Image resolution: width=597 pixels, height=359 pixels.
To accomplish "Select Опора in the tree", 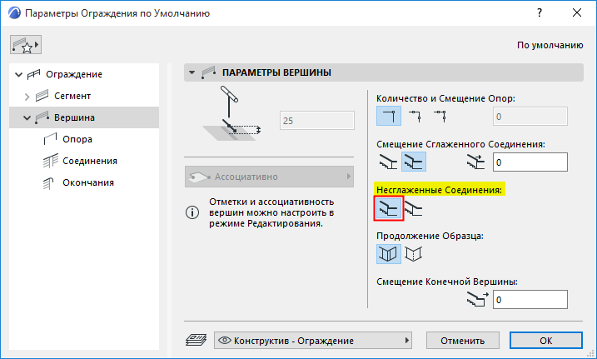I will coord(77,139).
